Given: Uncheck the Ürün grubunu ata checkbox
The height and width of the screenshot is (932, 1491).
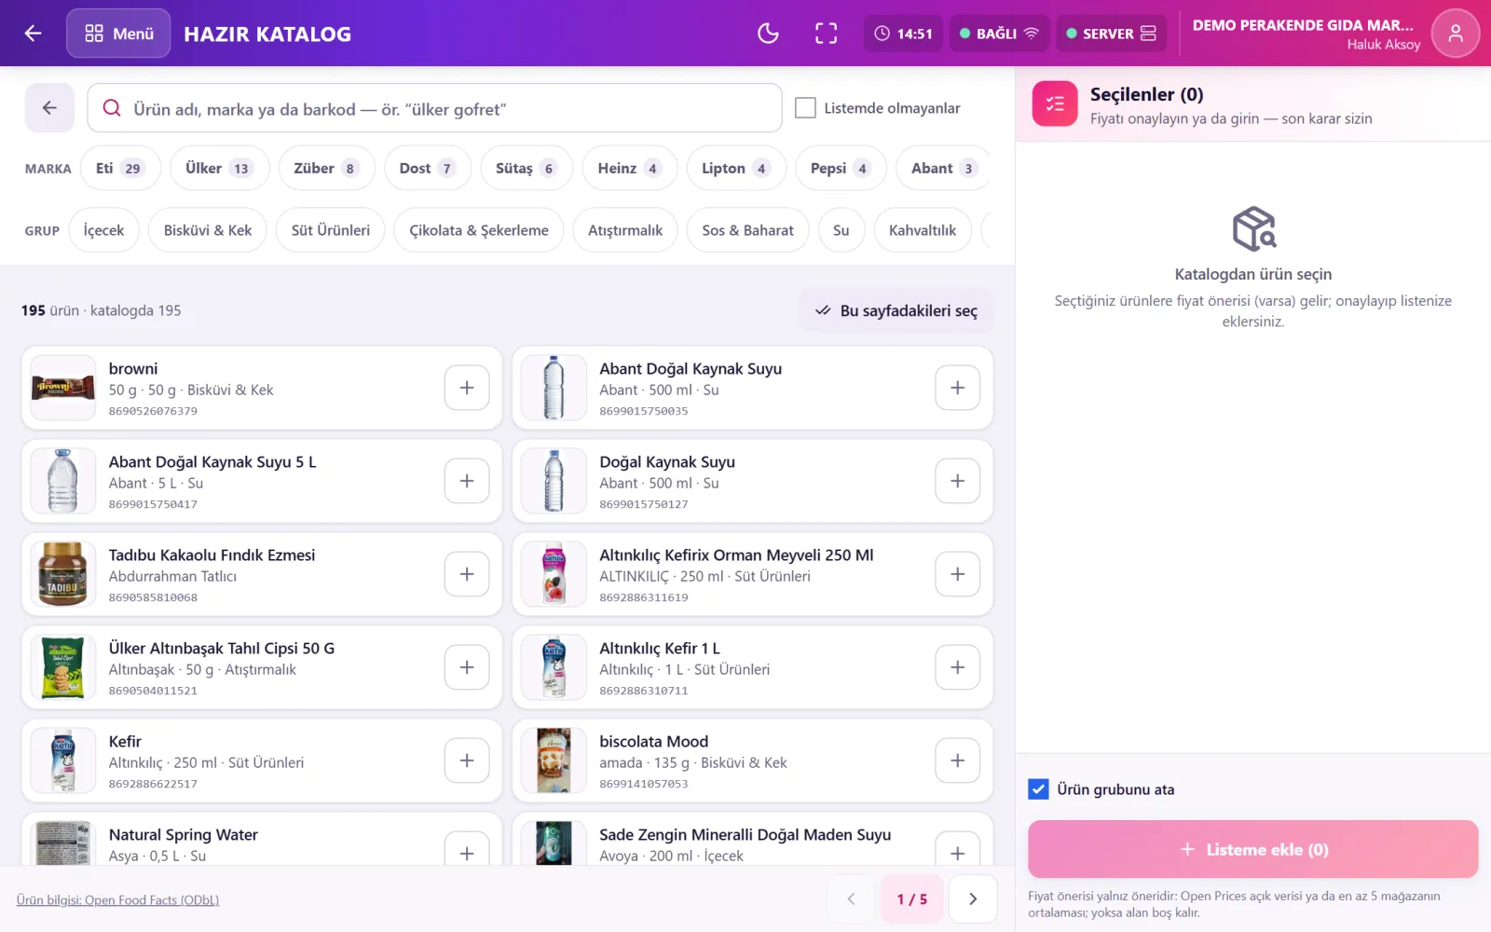Looking at the screenshot, I should (x=1038, y=789).
